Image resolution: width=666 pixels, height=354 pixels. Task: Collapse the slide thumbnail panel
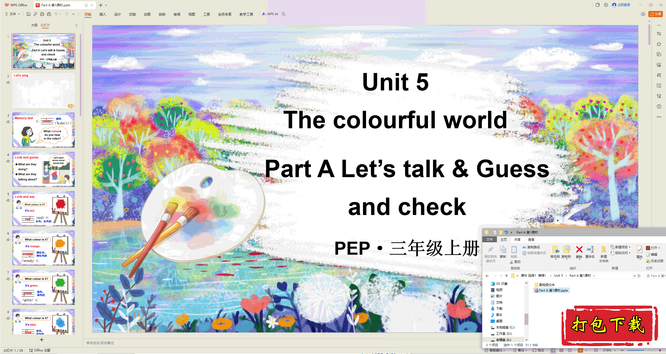(x=76, y=25)
